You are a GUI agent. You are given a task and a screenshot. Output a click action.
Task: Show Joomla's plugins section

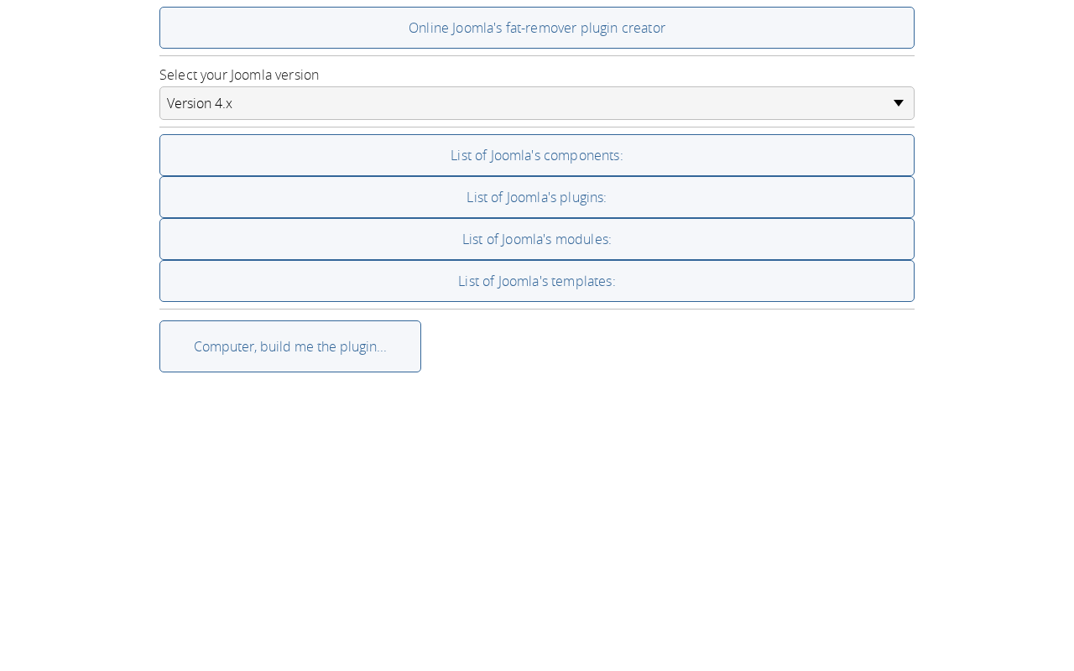536,197
